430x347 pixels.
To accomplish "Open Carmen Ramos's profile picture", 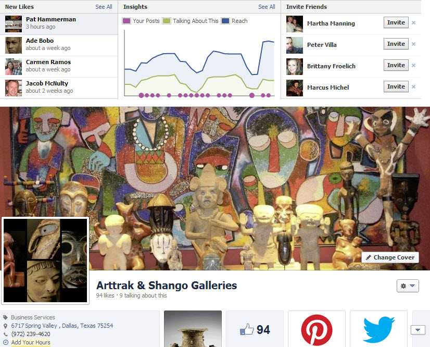I will (14, 67).
